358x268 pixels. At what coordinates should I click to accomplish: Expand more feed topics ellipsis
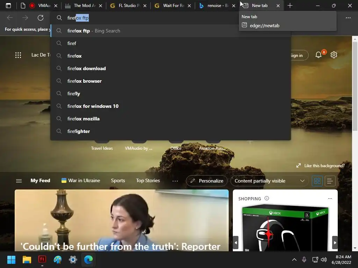pos(175,181)
